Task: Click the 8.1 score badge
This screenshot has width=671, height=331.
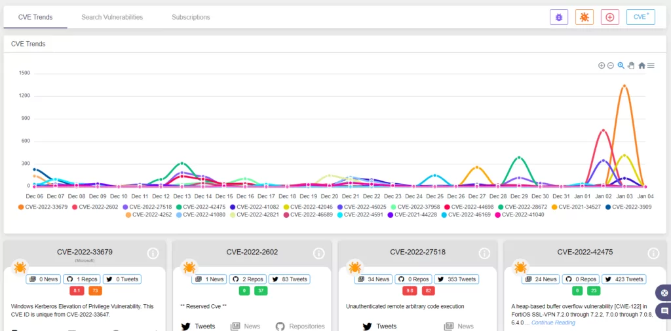Action: click(x=77, y=291)
